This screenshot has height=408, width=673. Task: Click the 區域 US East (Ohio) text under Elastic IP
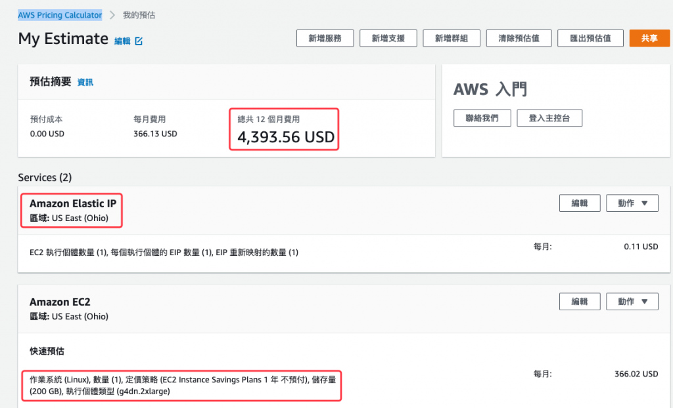coord(68,218)
